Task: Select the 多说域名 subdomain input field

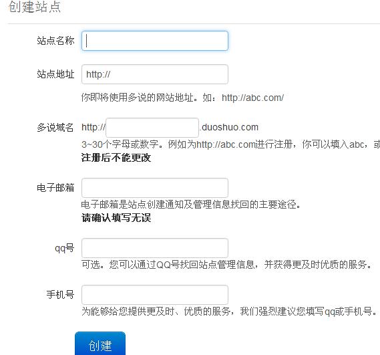Action: click(152, 128)
